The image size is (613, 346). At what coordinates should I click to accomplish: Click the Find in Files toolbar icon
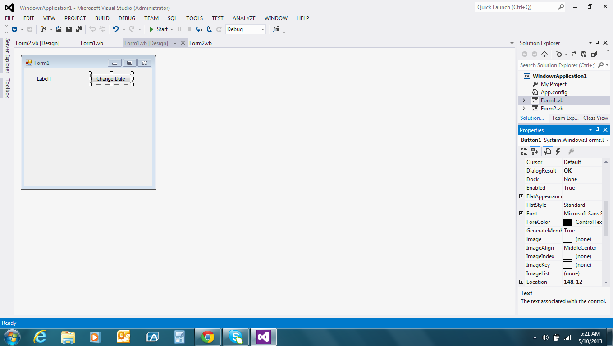276,29
